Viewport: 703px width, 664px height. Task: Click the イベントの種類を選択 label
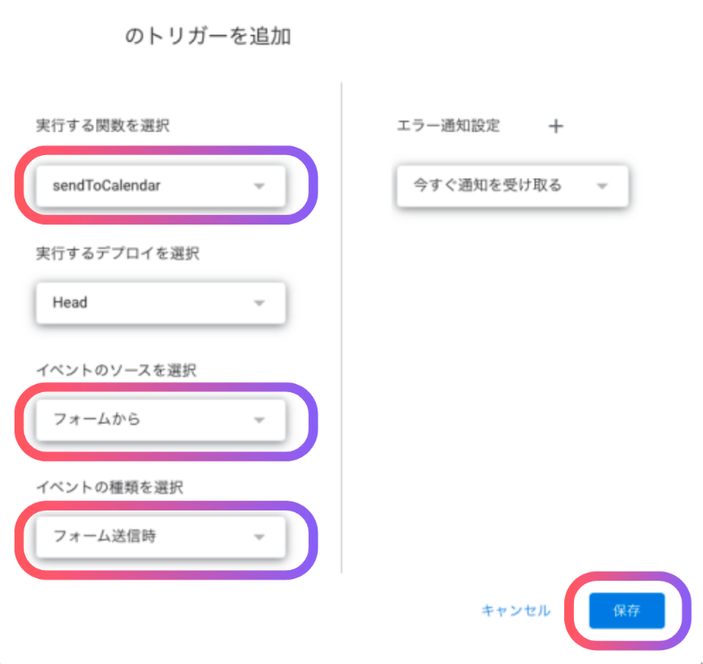(x=109, y=487)
